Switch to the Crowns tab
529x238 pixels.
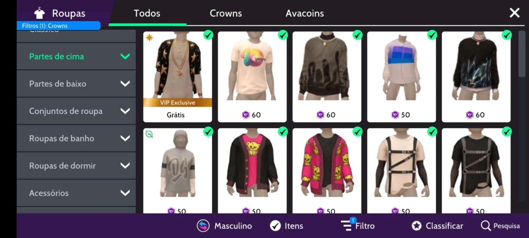pos(226,13)
